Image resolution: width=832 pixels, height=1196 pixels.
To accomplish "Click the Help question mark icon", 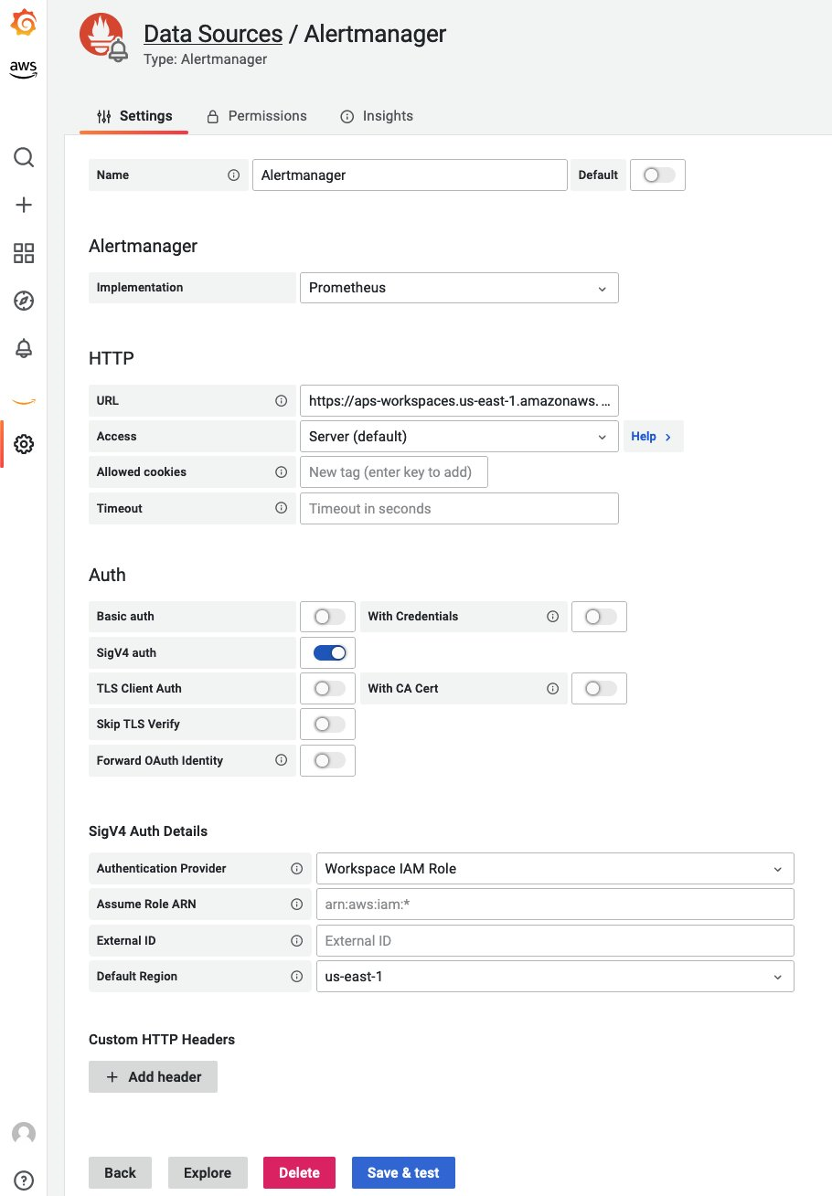I will [23, 1181].
